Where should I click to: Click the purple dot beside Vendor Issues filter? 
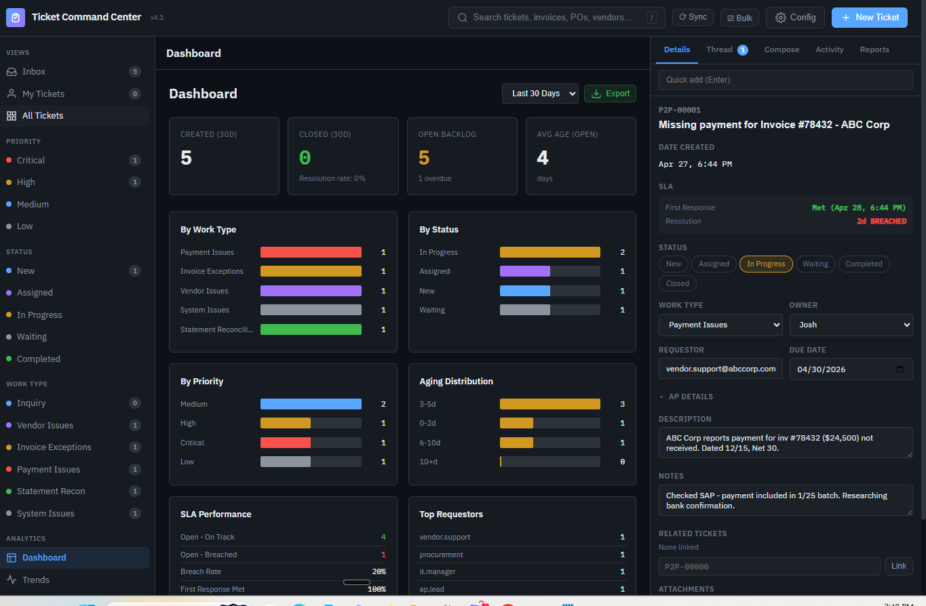[x=9, y=426]
